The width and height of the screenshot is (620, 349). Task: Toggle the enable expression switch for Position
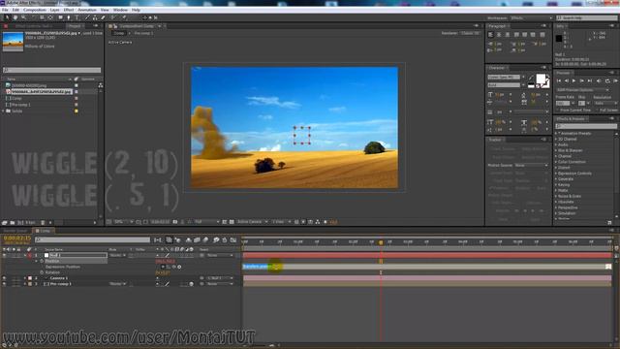pos(163,268)
